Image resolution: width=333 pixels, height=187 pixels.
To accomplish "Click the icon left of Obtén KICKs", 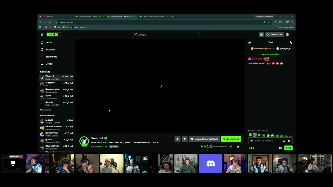I will coord(261,35).
